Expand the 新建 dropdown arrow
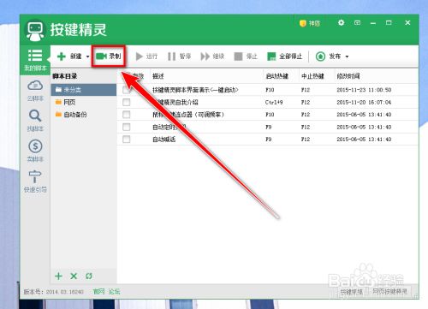The image size is (428, 309). (87, 56)
